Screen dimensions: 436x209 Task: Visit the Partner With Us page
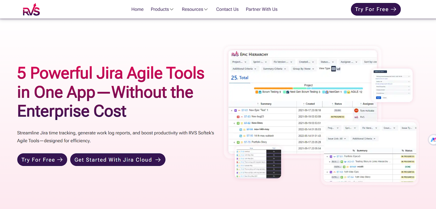(x=262, y=9)
